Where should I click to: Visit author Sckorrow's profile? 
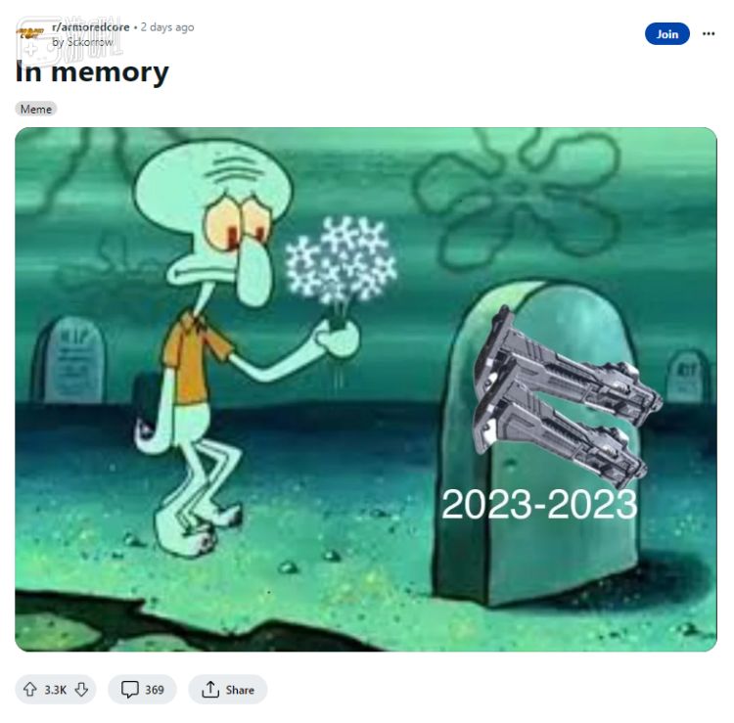pos(82,42)
